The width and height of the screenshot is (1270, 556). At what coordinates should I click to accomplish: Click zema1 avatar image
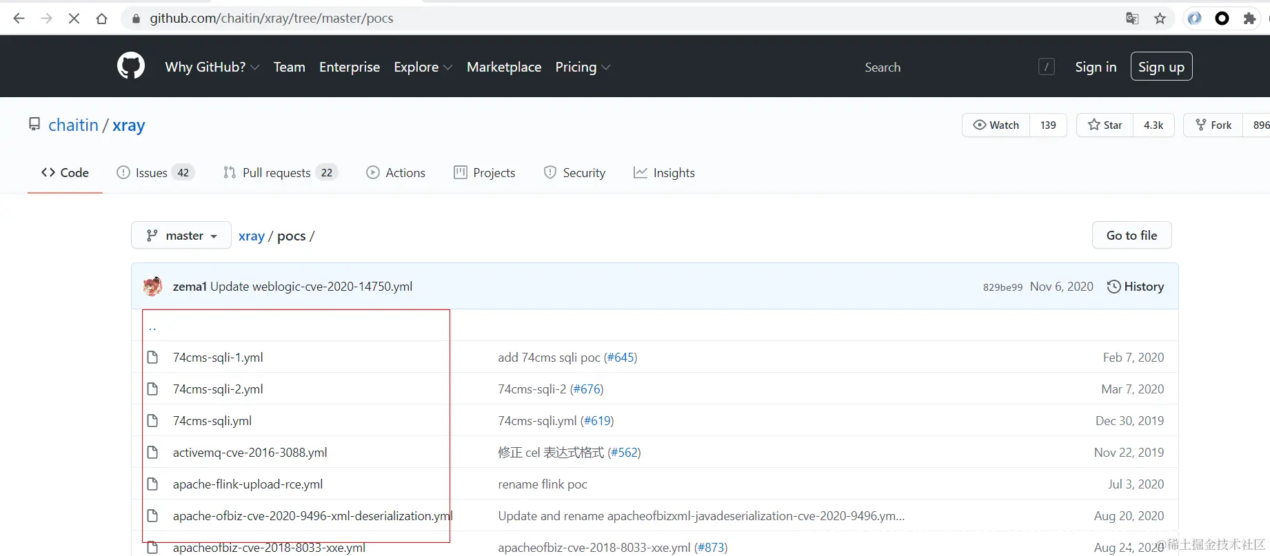[x=153, y=286]
